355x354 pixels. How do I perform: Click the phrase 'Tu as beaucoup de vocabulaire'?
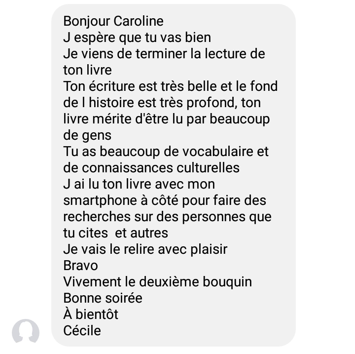tap(158, 152)
